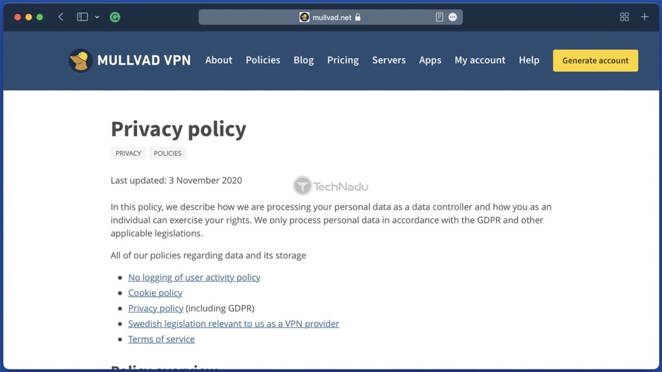Click the Reader view icon in address bar
The image size is (662, 372).
[x=439, y=17]
